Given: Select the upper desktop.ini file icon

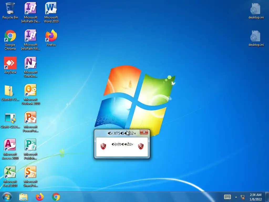Looking at the screenshot, I should coord(256,11).
